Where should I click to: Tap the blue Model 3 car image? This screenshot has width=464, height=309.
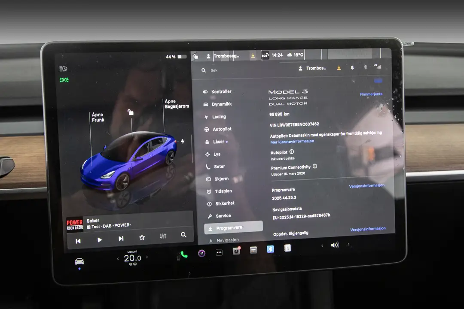coord(129,162)
